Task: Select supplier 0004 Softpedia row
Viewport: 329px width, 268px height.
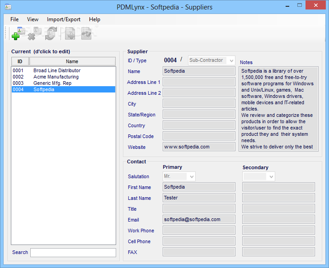Action: pyautogui.click(x=63, y=89)
